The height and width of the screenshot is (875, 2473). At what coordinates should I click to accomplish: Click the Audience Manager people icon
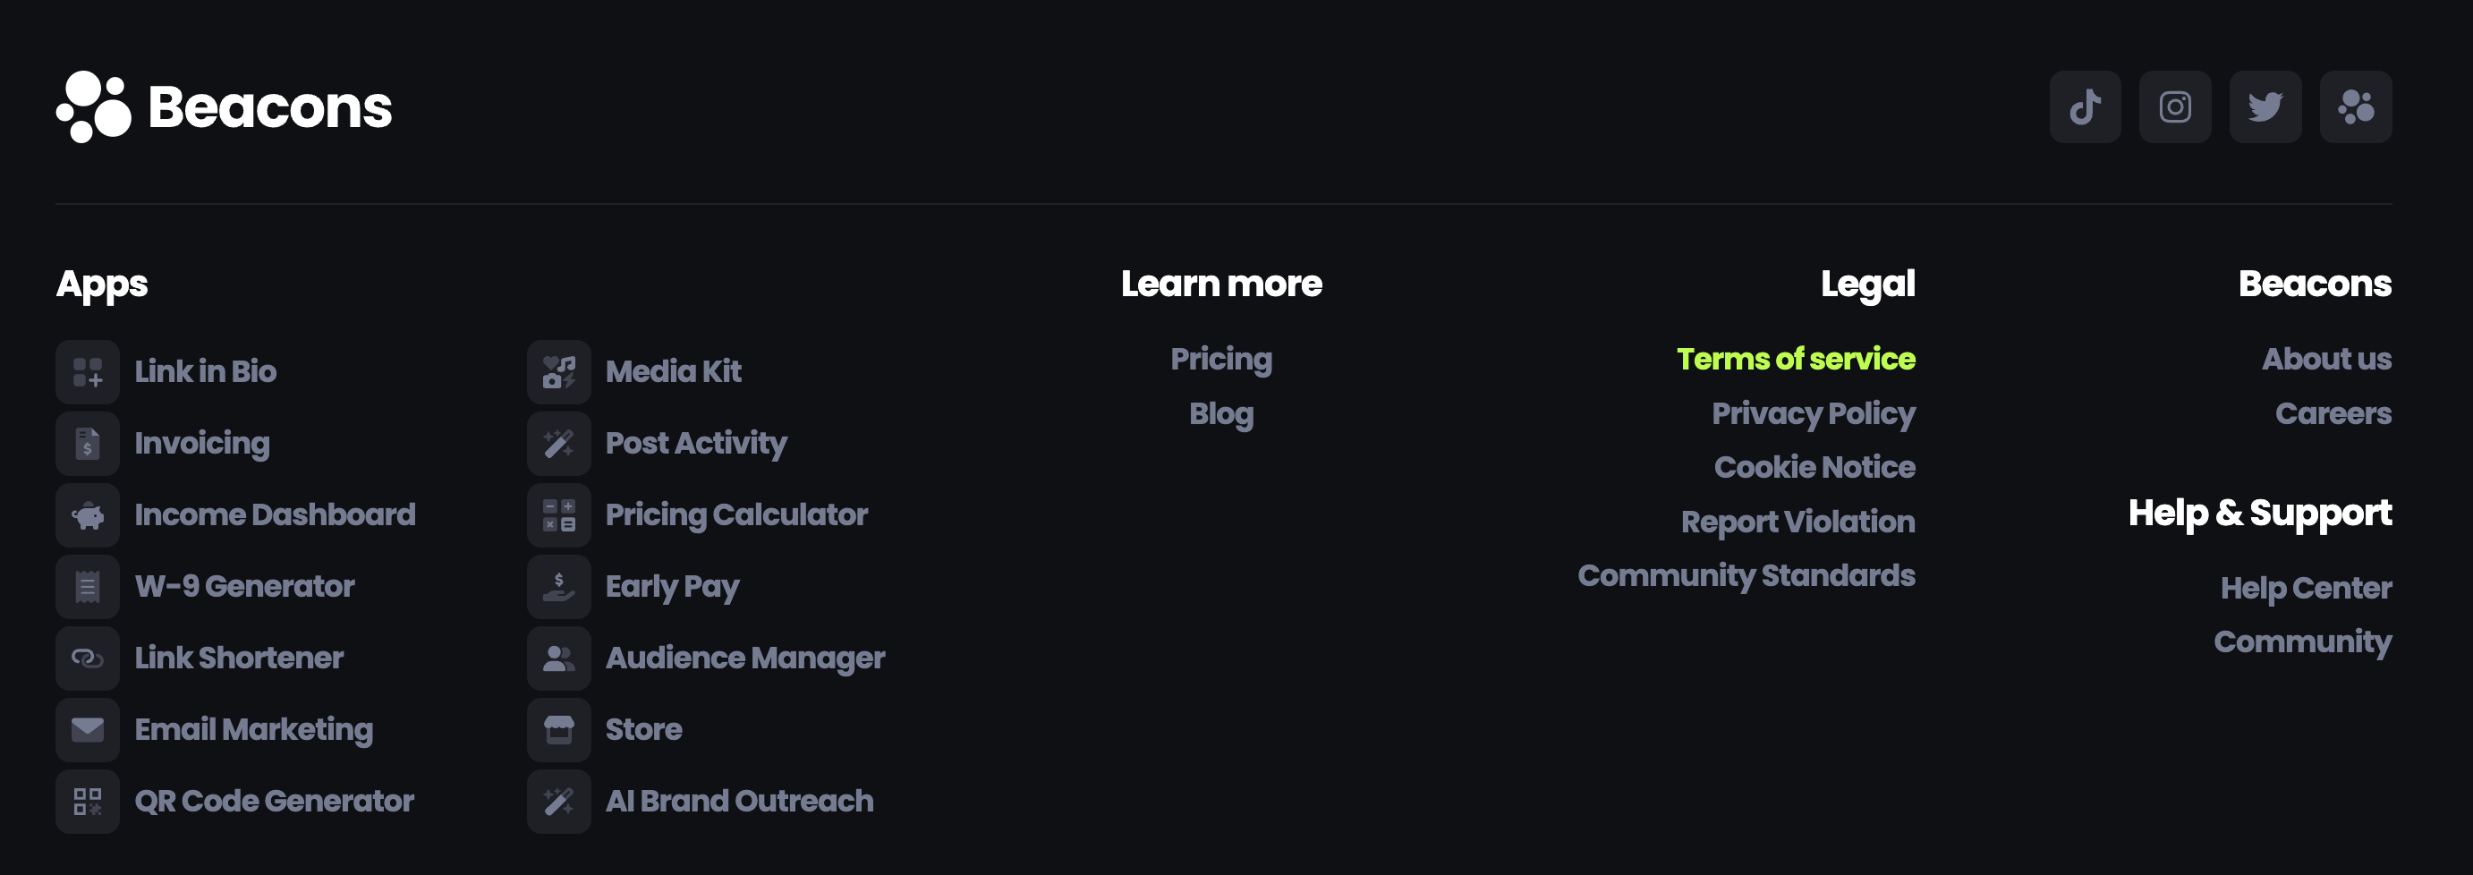pos(558,658)
